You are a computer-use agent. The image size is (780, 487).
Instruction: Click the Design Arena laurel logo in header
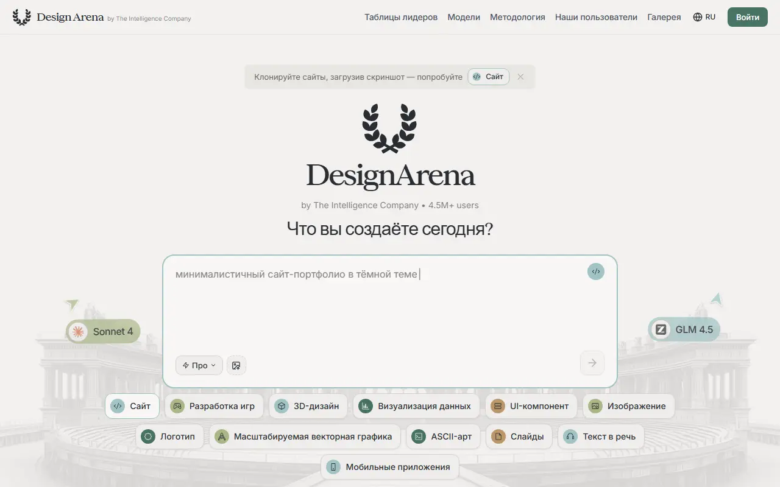pos(22,17)
